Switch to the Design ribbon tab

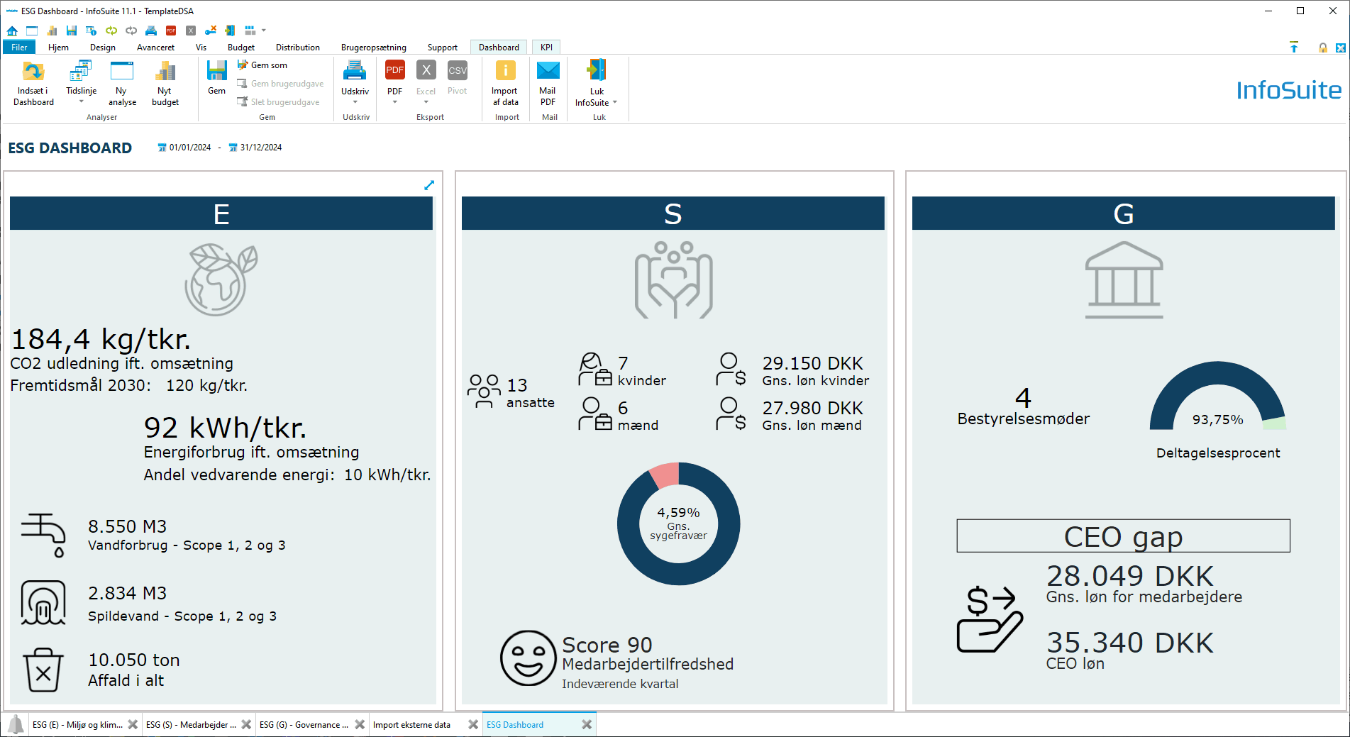[103, 48]
